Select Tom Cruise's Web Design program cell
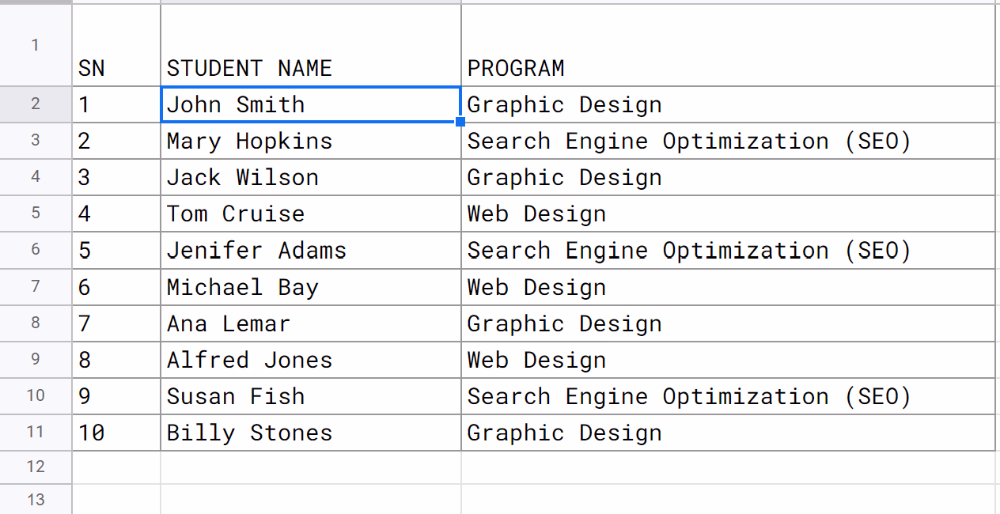This screenshot has width=1000, height=514. point(728,214)
